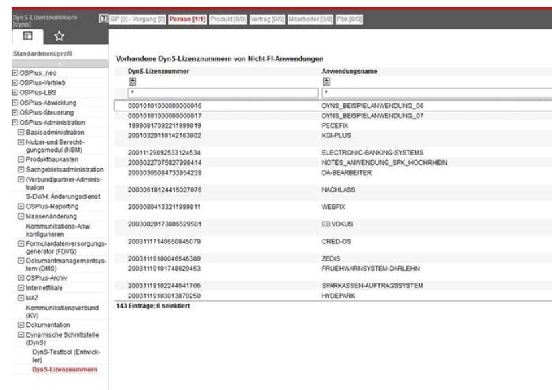Expand the OSPlus-Archiv node
This screenshot has height=390, width=552.
[21, 278]
